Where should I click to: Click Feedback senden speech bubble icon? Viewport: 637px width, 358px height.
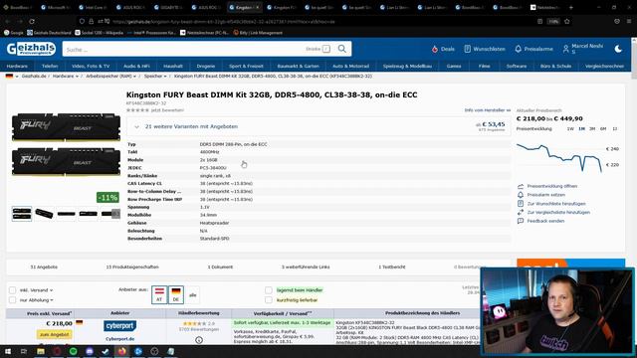(521, 221)
